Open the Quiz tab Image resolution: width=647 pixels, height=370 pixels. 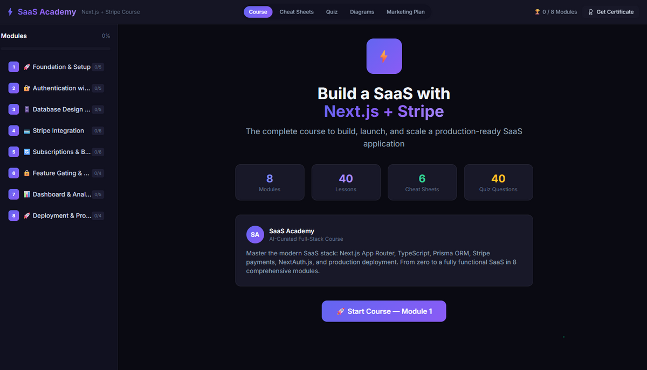(332, 12)
